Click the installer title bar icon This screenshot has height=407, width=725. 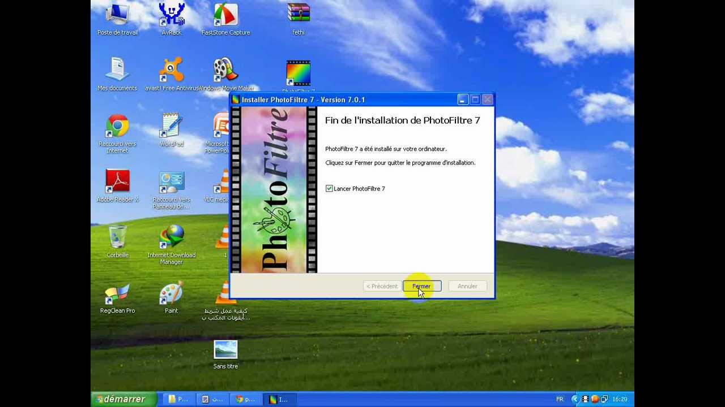tap(236, 99)
